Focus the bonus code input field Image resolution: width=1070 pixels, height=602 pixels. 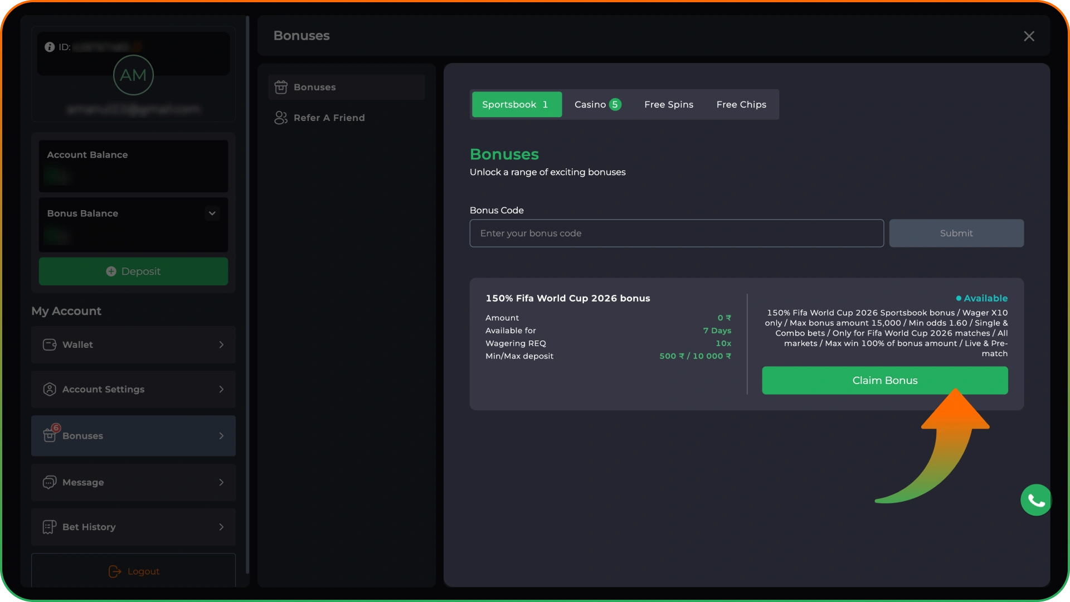coord(677,234)
